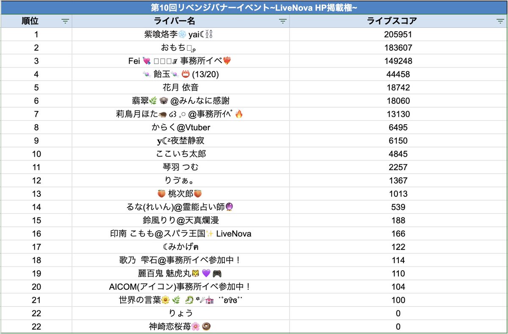The height and width of the screenshot is (334, 508).
Task: Select score cell 1013
Action: point(398,194)
